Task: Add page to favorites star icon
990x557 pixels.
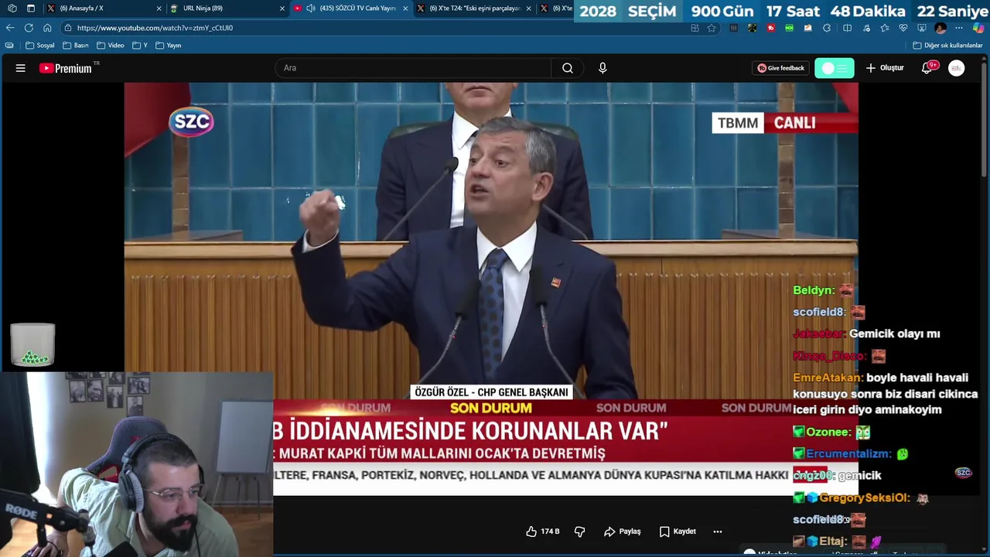Action: pyautogui.click(x=712, y=28)
